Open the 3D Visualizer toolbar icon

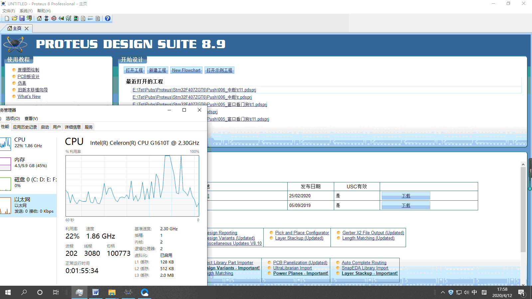[61, 18]
